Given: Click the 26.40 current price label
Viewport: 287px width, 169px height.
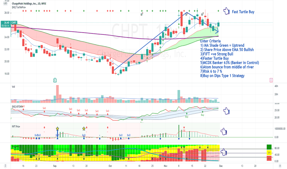Looking at the screenshot, I should point(6,23).
